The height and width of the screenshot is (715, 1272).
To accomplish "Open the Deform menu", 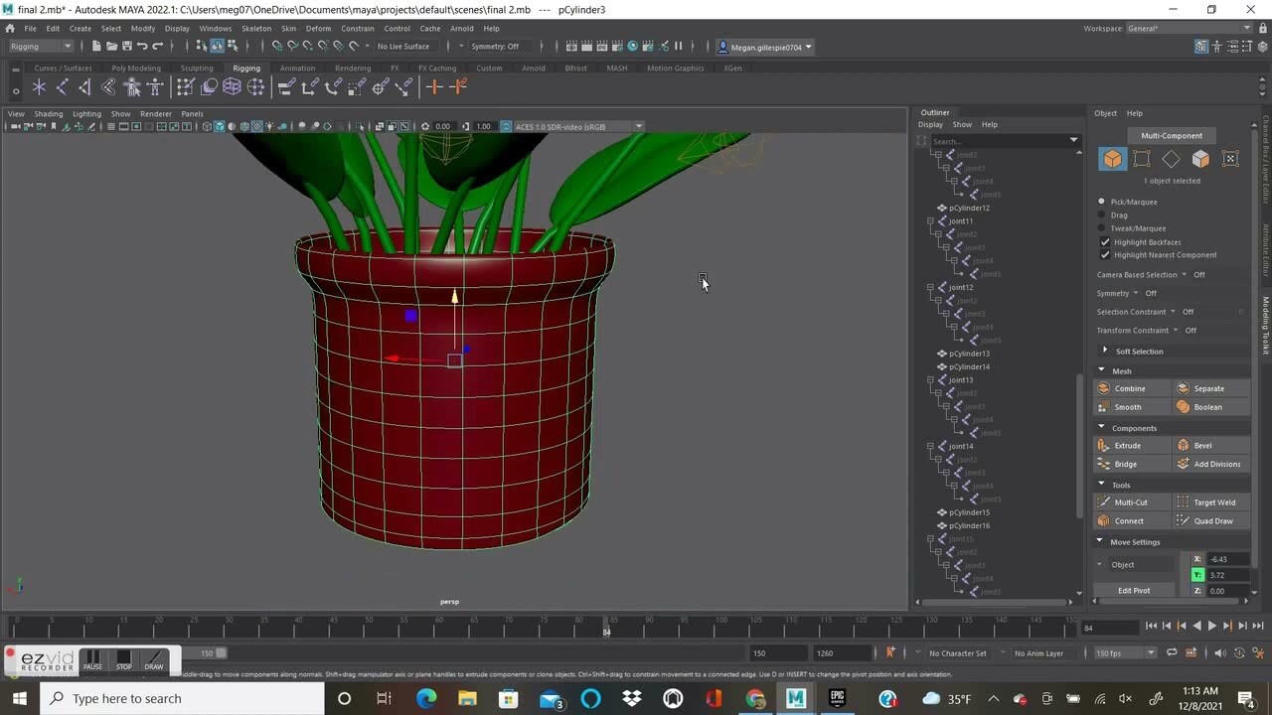I will tap(318, 29).
